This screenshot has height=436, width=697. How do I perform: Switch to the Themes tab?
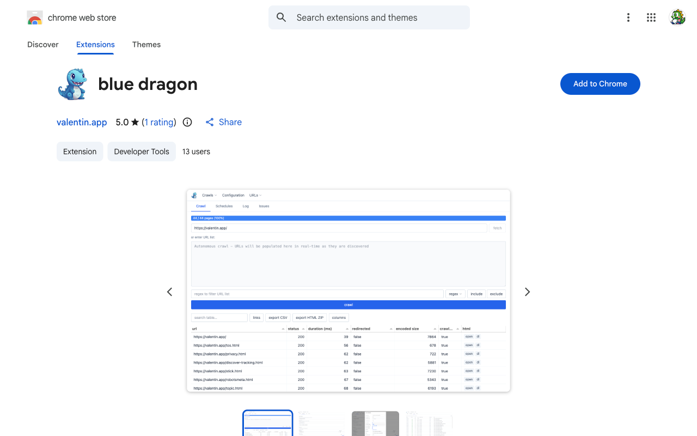146,45
